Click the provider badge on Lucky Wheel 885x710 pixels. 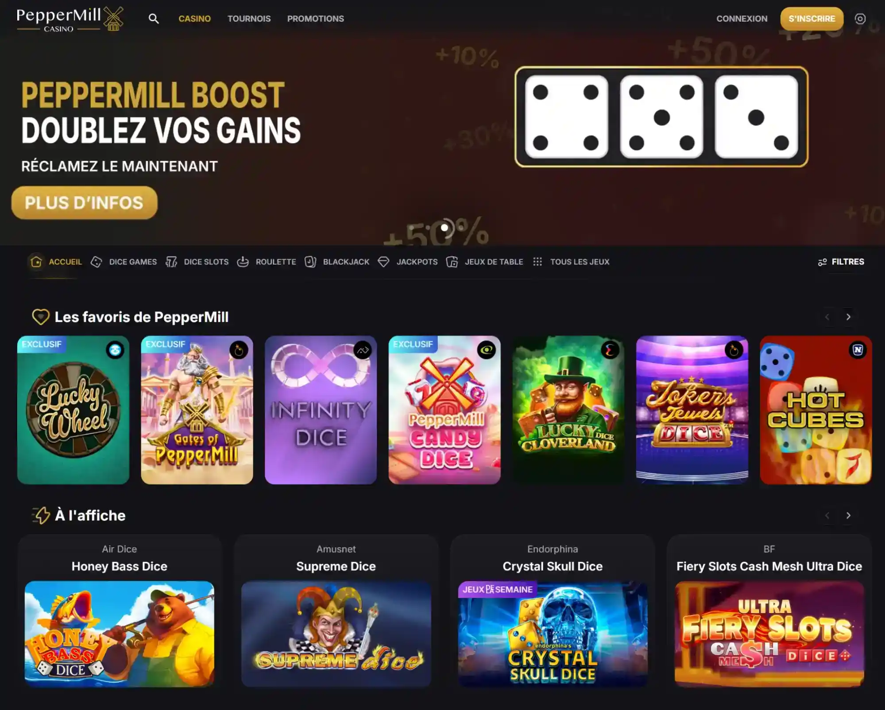[x=115, y=350]
